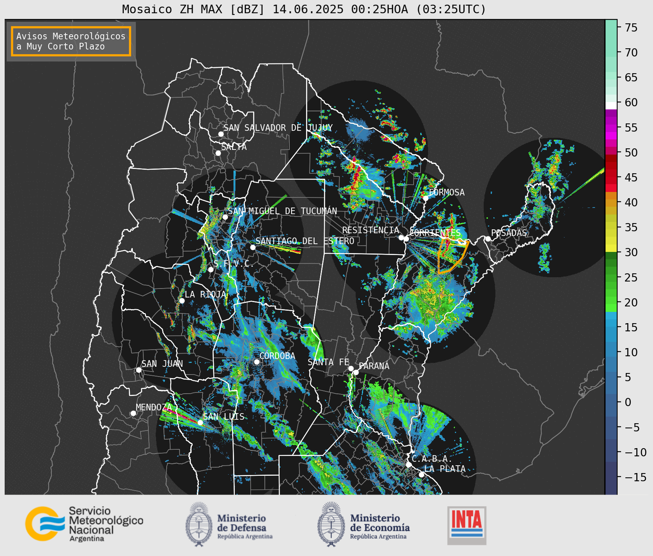Click the colorbar label −15
The height and width of the screenshot is (556, 653).
click(635, 477)
